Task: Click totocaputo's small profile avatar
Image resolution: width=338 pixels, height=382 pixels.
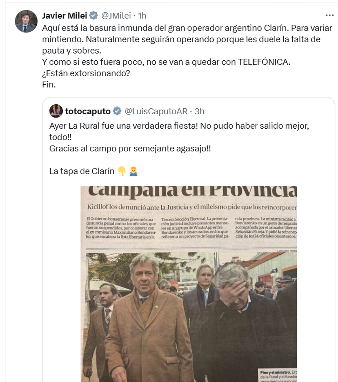Action: (x=56, y=111)
